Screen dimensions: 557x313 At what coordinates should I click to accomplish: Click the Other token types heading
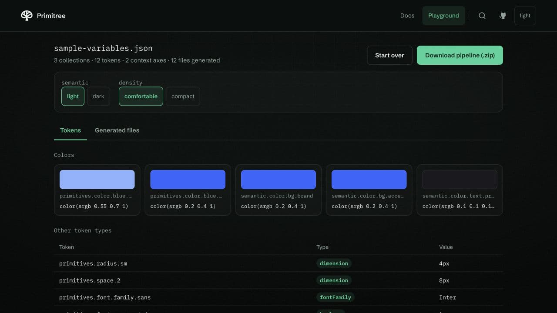83,230
